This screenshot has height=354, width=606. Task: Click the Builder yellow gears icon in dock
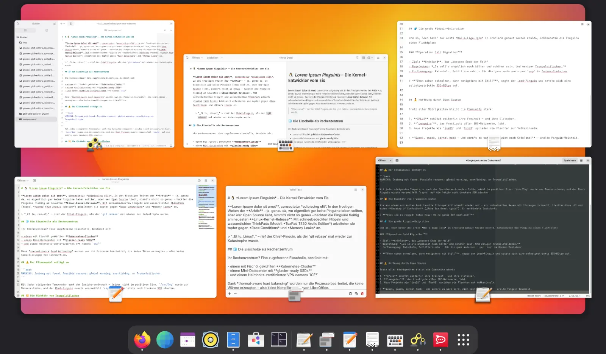click(x=418, y=340)
